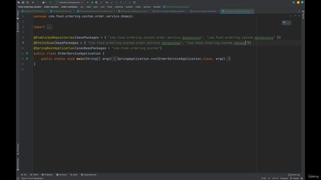Navigate back with the left arrow icon

click(x=33, y=2)
